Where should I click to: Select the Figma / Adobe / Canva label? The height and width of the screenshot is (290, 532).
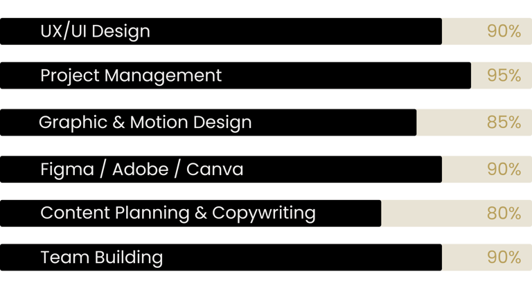pos(142,170)
